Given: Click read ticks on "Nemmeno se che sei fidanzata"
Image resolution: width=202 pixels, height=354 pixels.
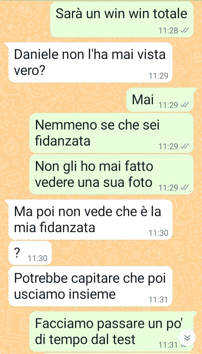Looking at the screenshot, I should pyautogui.click(x=184, y=146).
